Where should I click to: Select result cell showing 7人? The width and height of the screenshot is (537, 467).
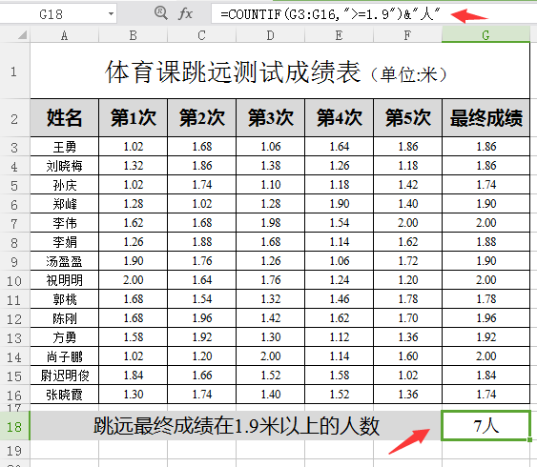click(486, 426)
